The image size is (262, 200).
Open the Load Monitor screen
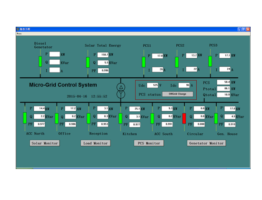pyautogui.click(x=96, y=143)
